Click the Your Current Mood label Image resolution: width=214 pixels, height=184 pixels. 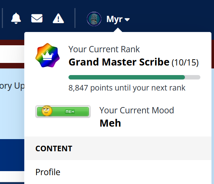click(137, 110)
